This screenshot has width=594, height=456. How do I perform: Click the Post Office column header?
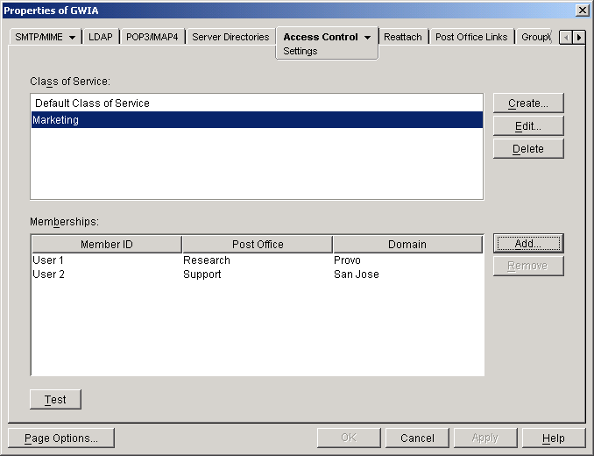click(258, 245)
